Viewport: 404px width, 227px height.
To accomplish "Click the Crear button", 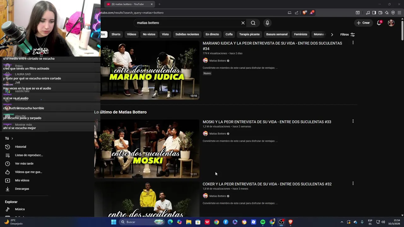I will [x=363, y=23].
